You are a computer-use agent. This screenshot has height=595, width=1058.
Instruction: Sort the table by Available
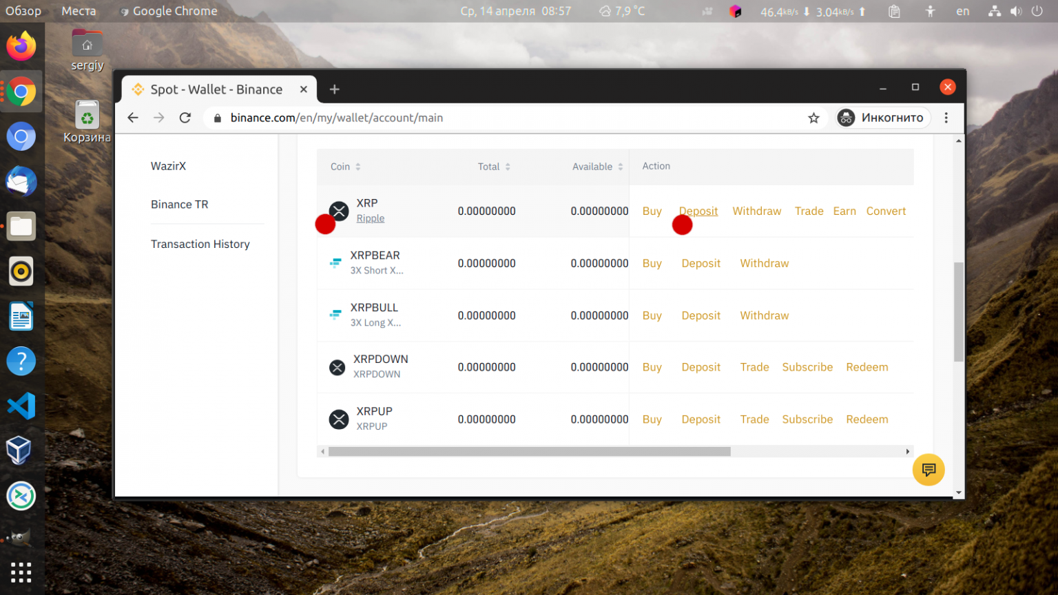pos(598,167)
